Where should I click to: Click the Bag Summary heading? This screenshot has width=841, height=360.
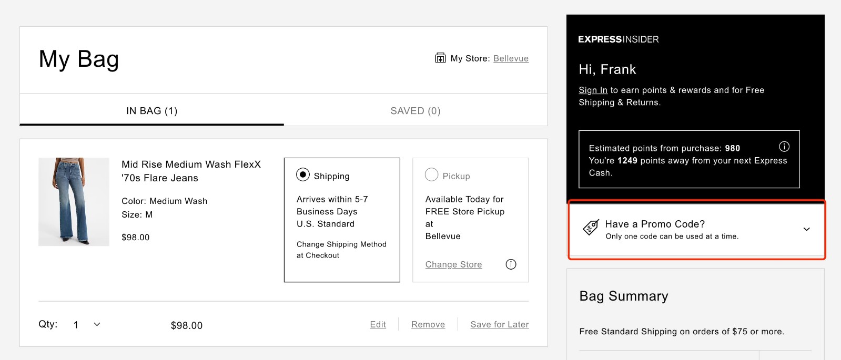pyautogui.click(x=624, y=296)
